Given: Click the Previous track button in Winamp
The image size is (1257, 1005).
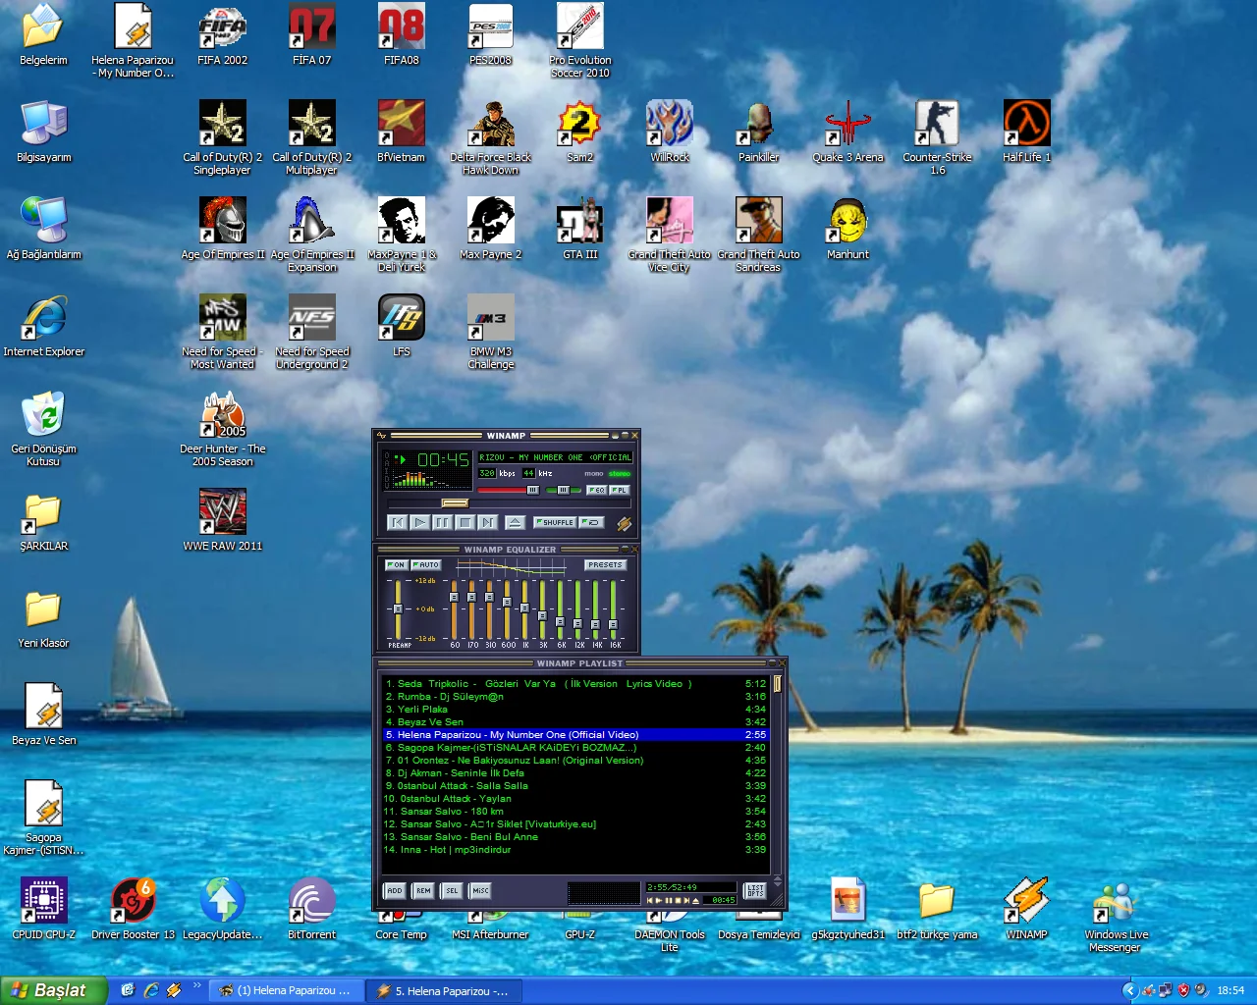Looking at the screenshot, I should pyautogui.click(x=397, y=523).
